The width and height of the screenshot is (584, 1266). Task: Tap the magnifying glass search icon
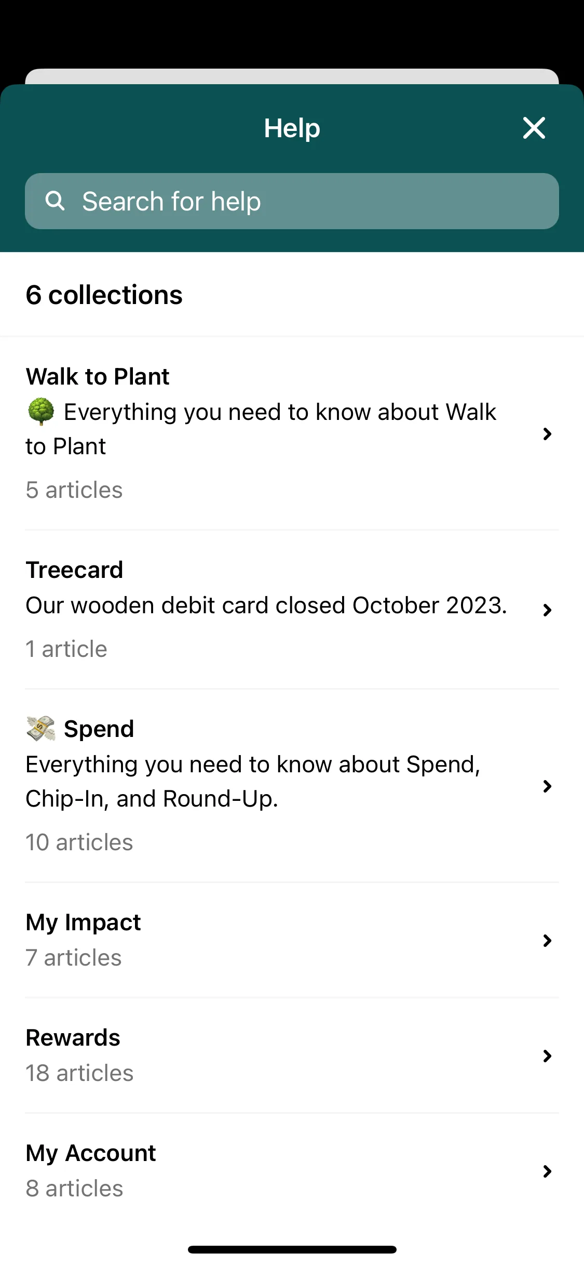(55, 201)
